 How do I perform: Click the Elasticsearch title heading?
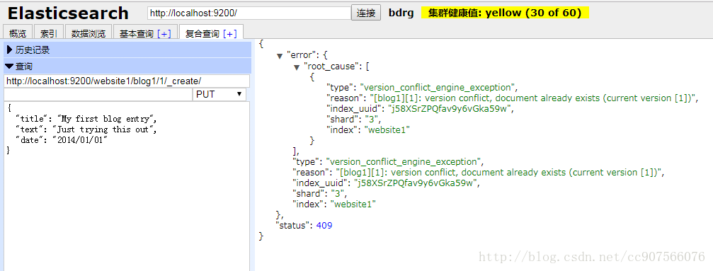tap(68, 13)
